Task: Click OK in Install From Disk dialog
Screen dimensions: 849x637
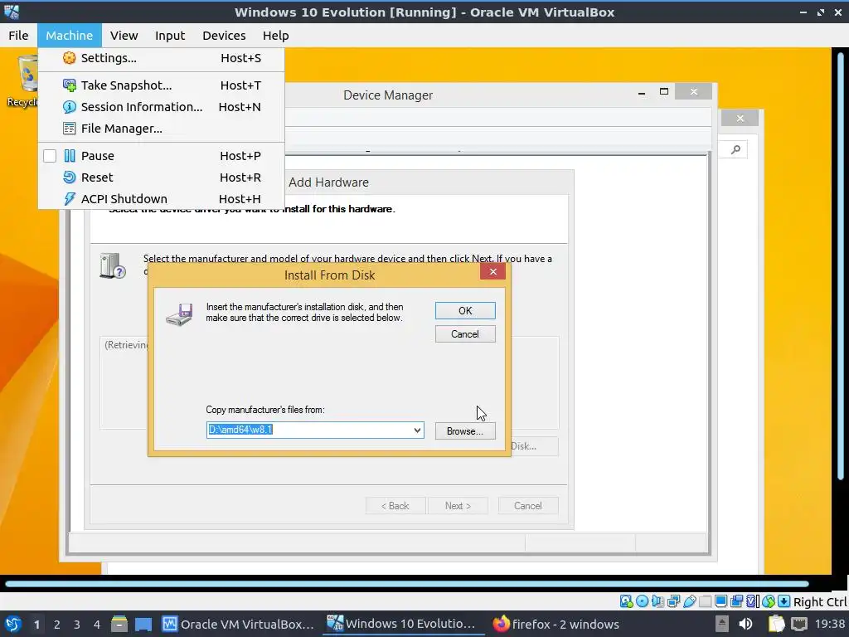Action: tap(465, 310)
